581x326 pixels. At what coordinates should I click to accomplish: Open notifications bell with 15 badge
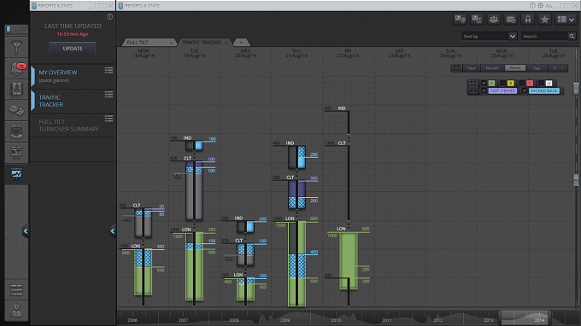click(16, 68)
